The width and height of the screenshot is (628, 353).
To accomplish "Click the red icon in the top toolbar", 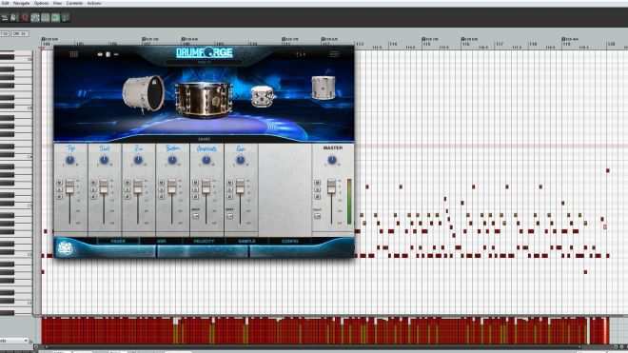I will pos(25,18).
